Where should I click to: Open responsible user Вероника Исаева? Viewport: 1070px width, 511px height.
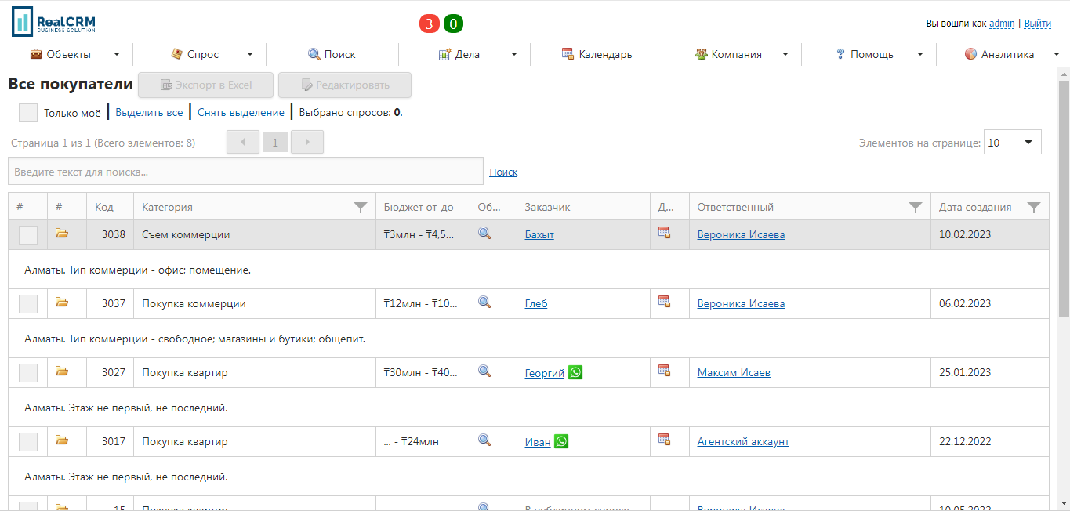(x=740, y=233)
